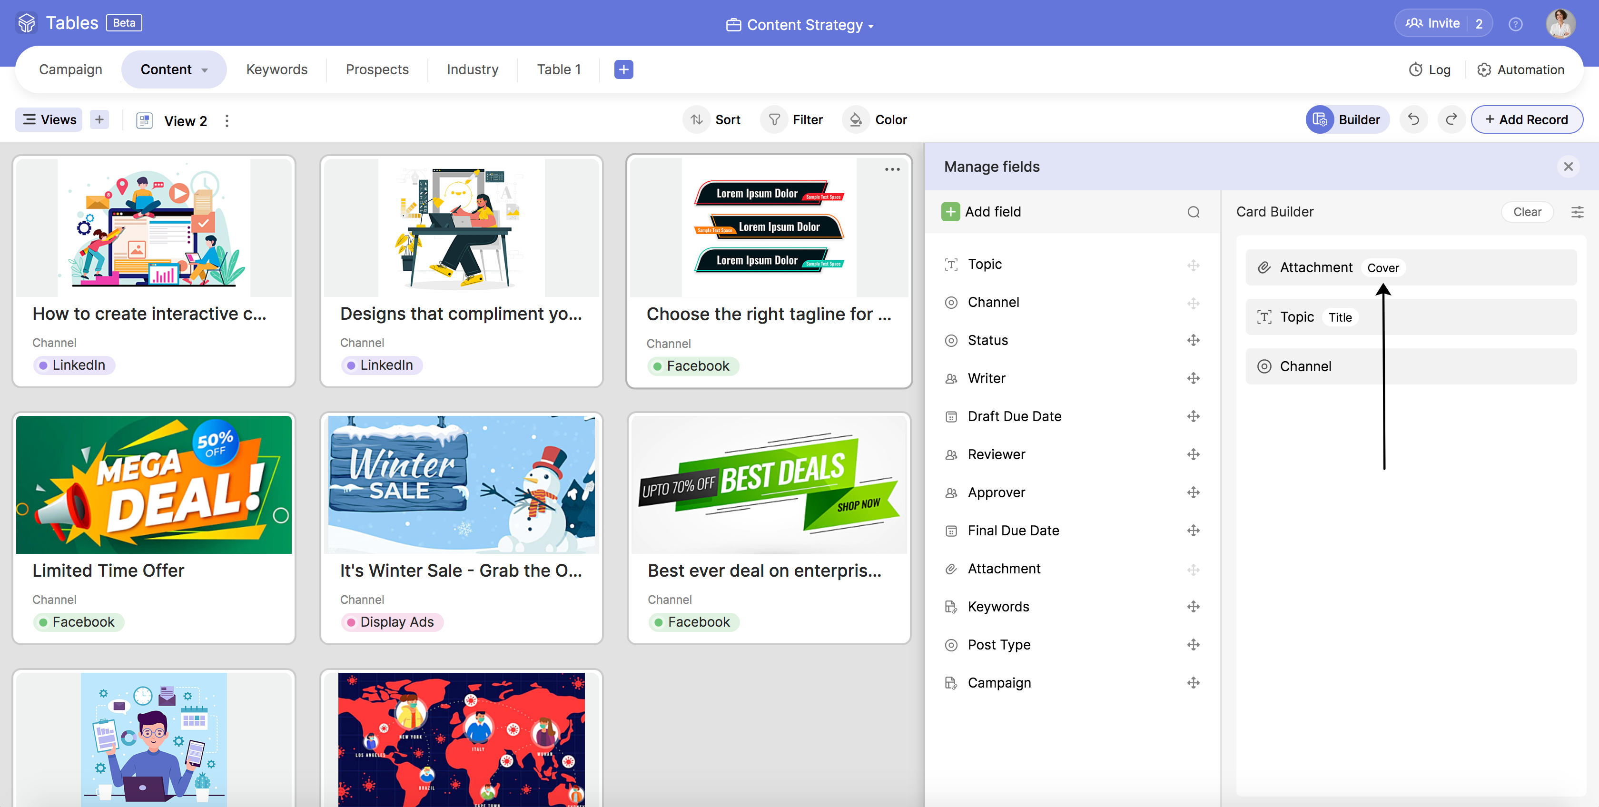Open View 2 three-dot options menu
Image resolution: width=1599 pixels, height=807 pixels.
(x=227, y=120)
